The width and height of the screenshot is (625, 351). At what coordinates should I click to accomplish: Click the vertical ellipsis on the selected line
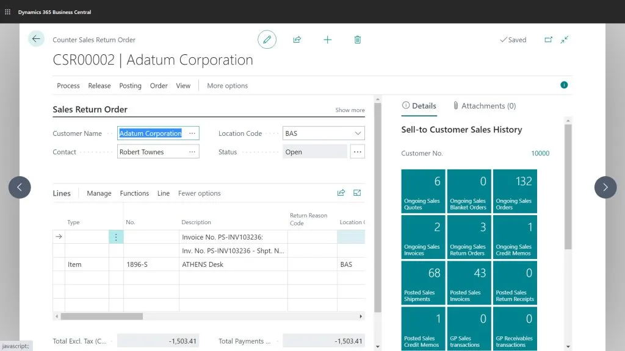[x=116, y=236]
